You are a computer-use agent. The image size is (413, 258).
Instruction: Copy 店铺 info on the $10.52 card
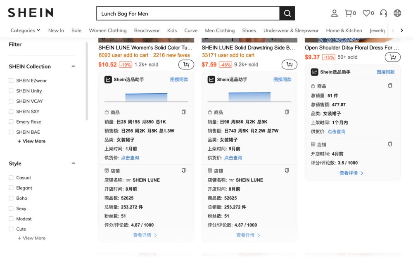tap(184, 170)
